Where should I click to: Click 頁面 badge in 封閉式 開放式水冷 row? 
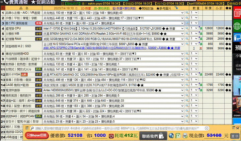[38, 69]
